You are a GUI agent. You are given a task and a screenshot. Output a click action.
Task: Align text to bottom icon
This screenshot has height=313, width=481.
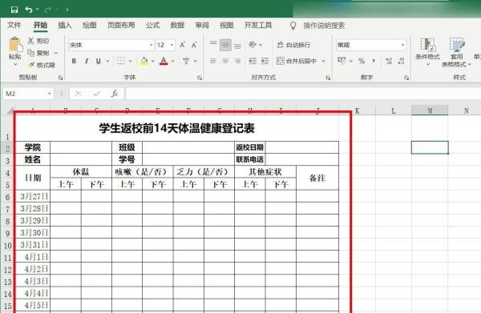238,46
